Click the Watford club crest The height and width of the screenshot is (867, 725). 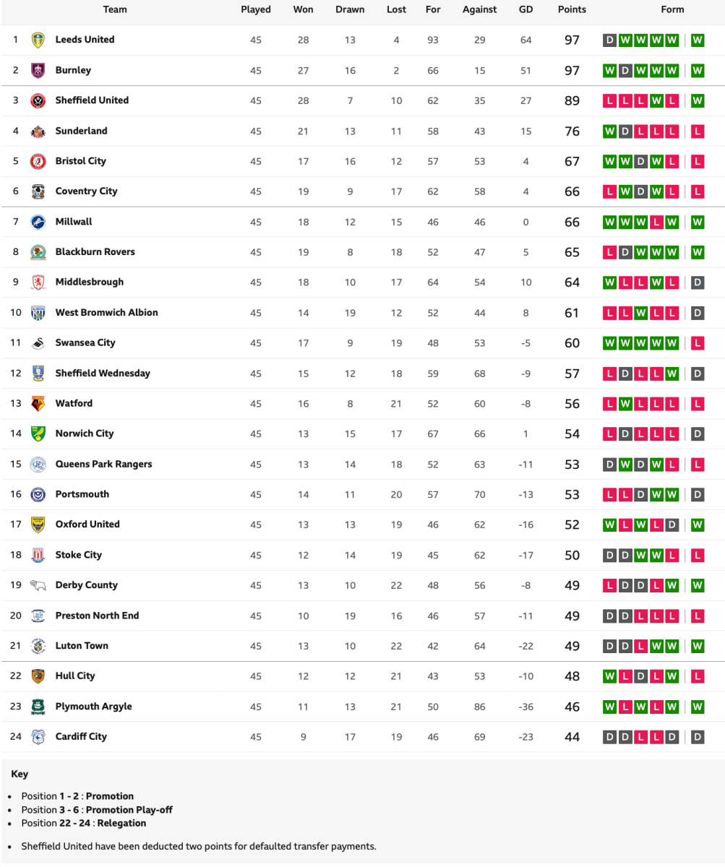(38, 404)
